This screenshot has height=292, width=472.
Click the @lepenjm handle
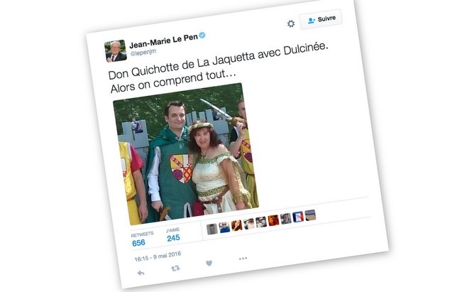click(143, 53)
